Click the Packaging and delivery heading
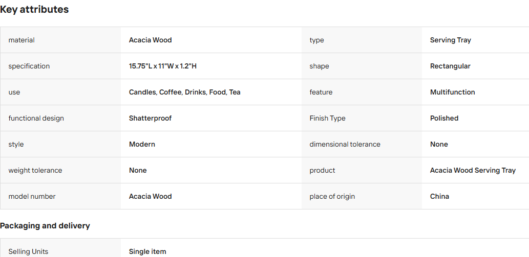Screen dimensions: 529x257 (45, 226)
